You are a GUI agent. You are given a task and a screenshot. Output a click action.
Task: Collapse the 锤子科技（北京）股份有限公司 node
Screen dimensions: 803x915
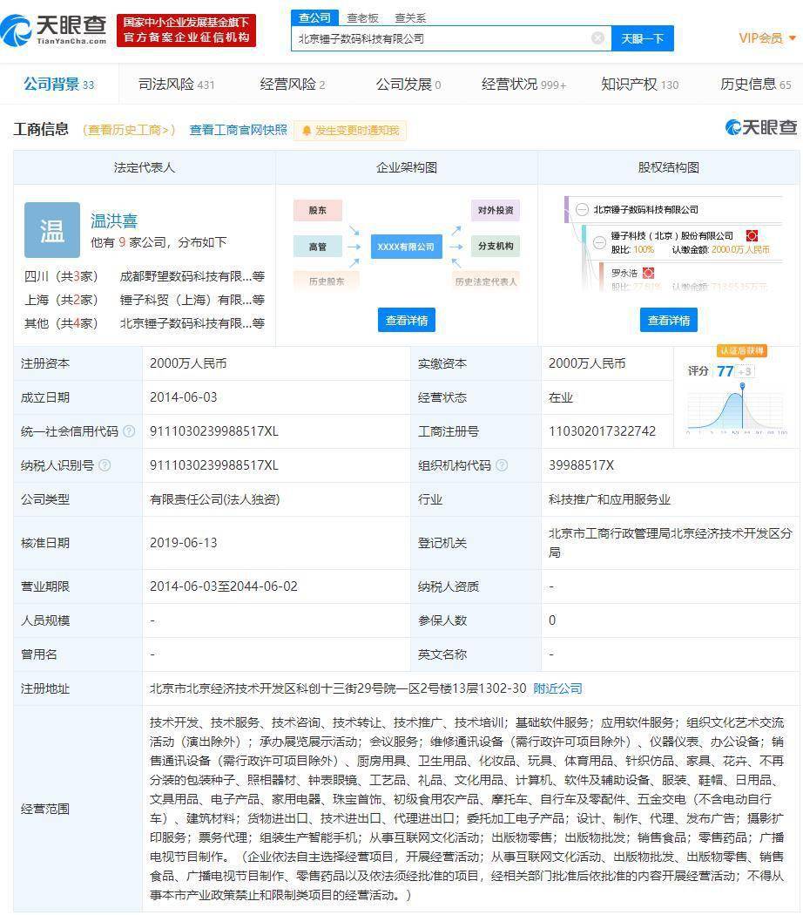599,241
